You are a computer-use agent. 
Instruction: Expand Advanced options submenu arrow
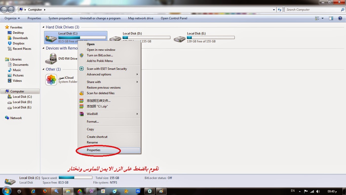pos(137,74)
